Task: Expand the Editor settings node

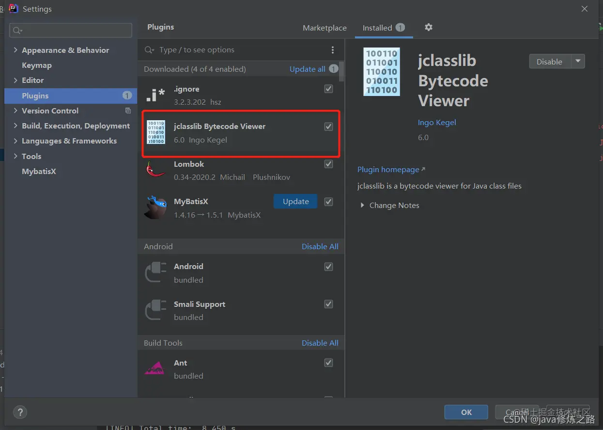Action: point(15,80)
